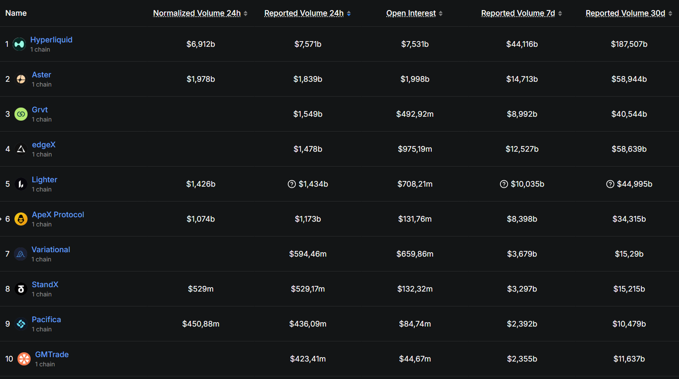Click the Variational logo icon

point(21,254)
